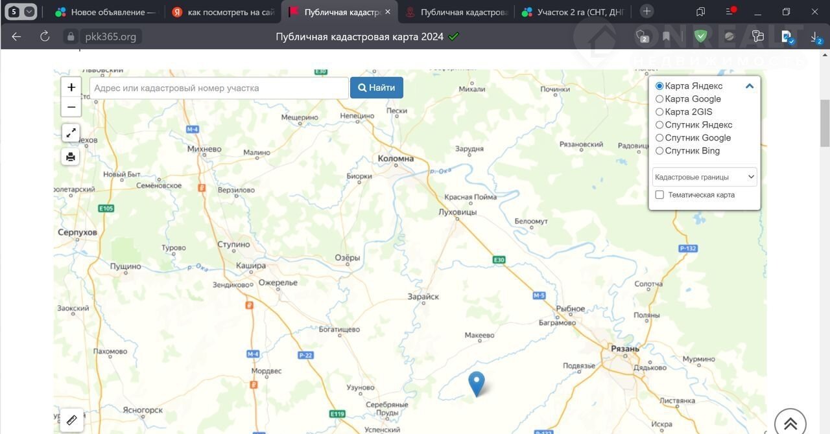
Task: Open the tab group counter dropdown
Action: (21, 12)
